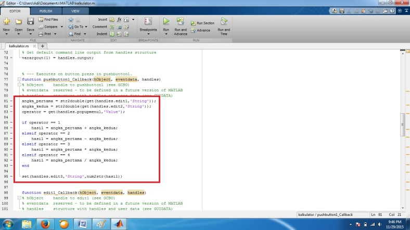
Task: Switch to the VIEW tab
Action: click(75, 10)
